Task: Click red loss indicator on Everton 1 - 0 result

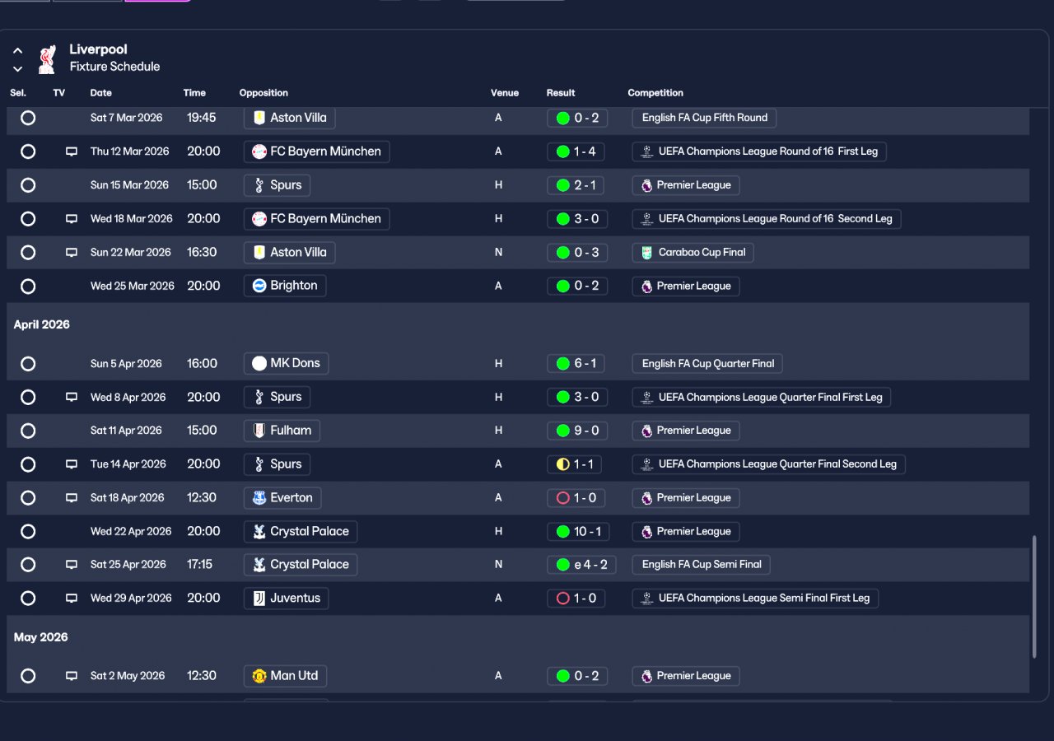Action: tap(563, 498)
